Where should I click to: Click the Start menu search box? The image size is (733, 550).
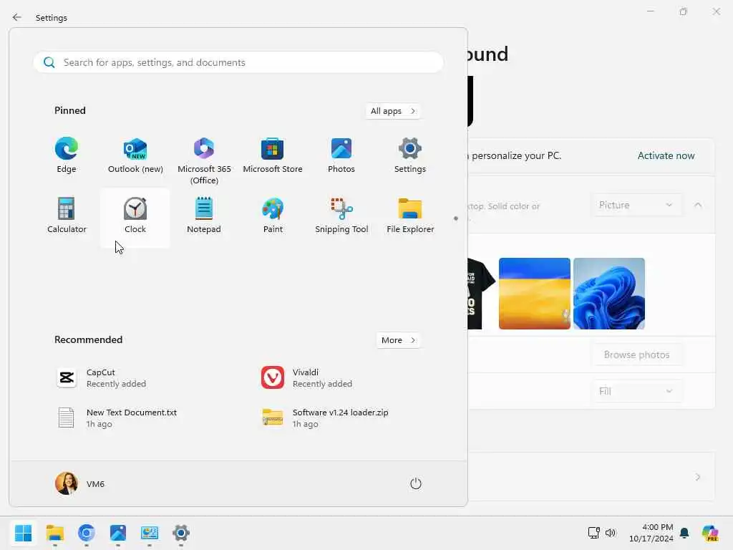pos(238,62)
